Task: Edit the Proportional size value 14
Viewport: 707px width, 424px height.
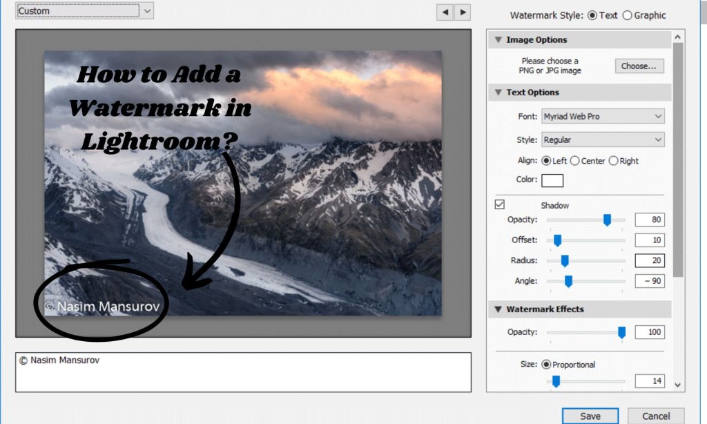Action: click(650, 381)
